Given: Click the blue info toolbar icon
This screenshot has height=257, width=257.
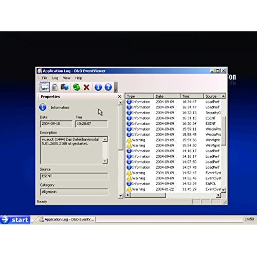Looking at the screenshot, I should pos(98,87).
